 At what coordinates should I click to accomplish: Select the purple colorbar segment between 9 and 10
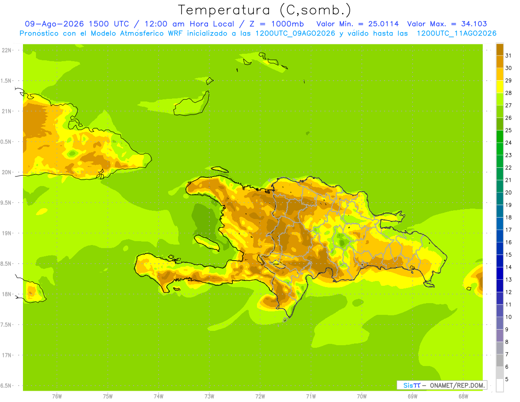coord(500,323)
